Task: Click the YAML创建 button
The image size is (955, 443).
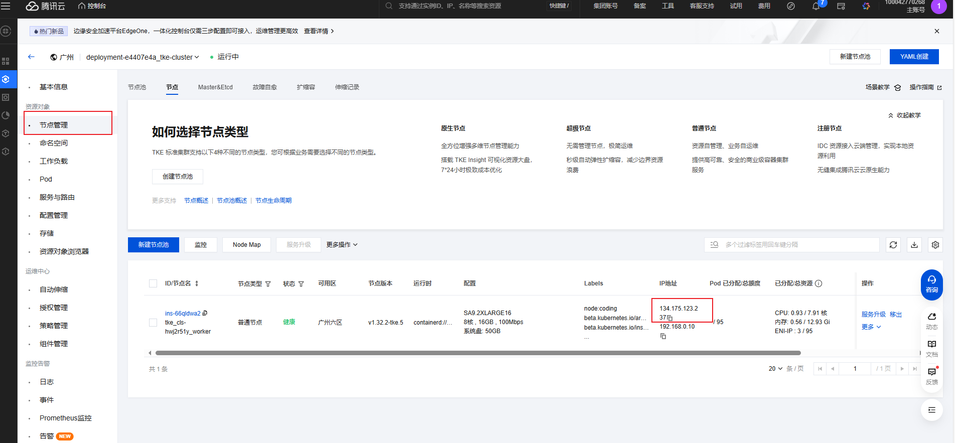Action: [914, 57]
